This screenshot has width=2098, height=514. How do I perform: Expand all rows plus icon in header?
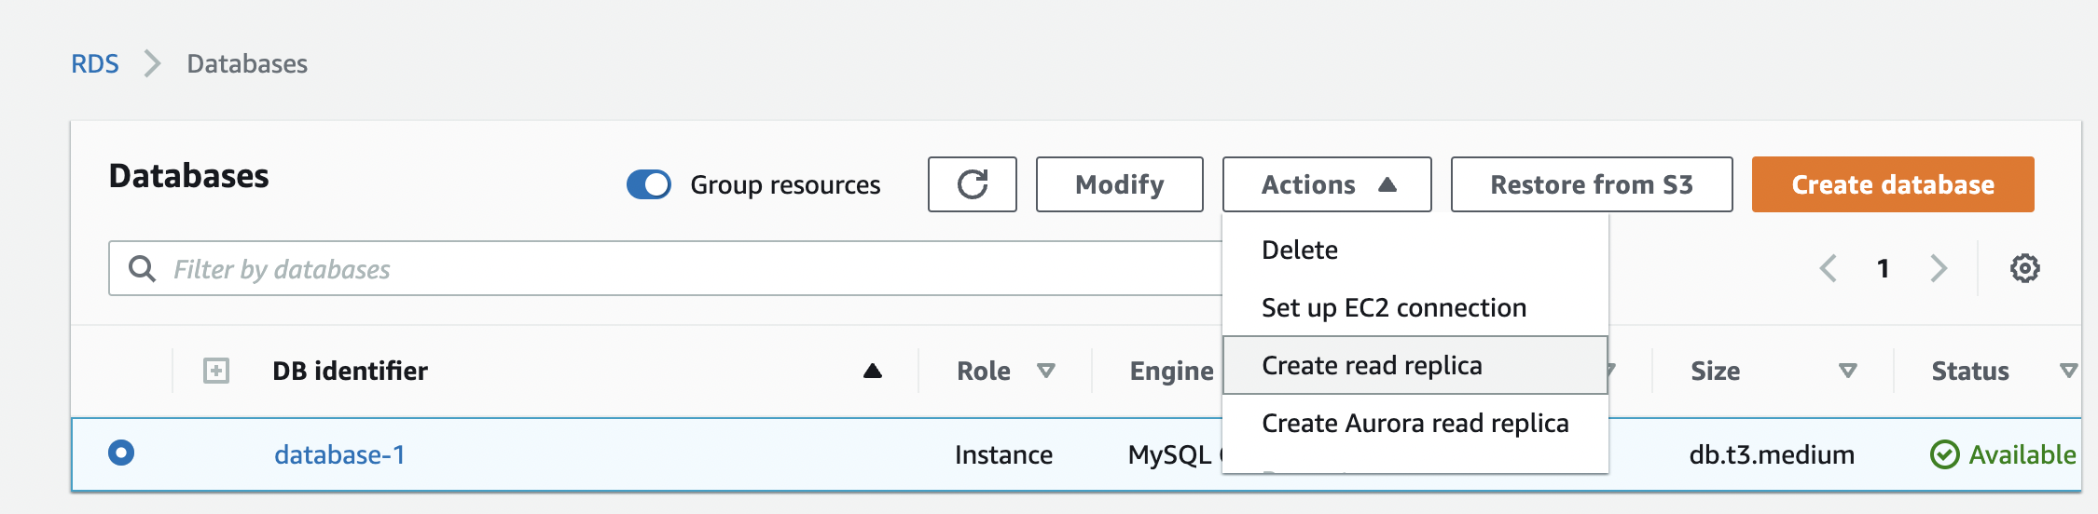click(x=216, y=371)
